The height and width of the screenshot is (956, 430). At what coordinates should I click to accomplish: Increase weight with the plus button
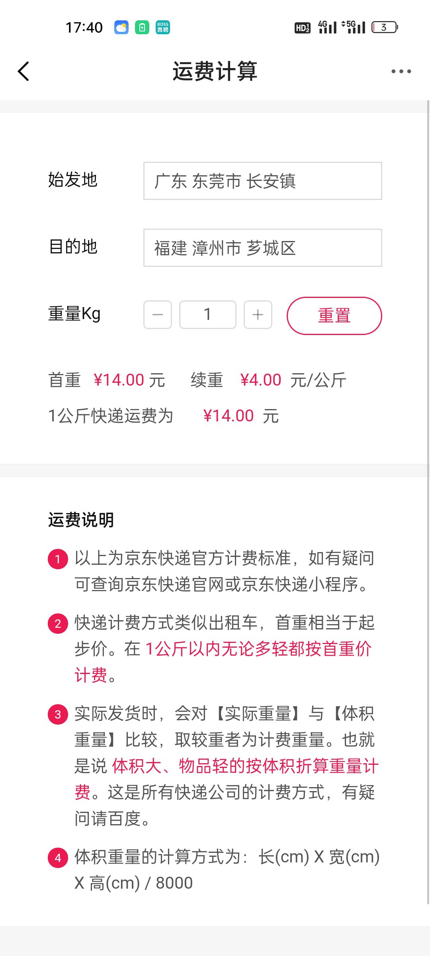[x=258, y=315]
